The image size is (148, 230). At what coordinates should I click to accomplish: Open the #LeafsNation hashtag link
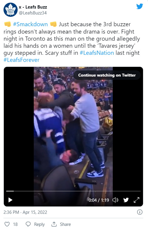click(x=97, y=53)
